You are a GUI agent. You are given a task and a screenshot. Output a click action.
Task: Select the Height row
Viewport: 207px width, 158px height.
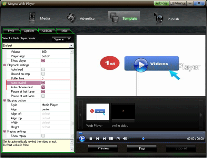(38, 127)
